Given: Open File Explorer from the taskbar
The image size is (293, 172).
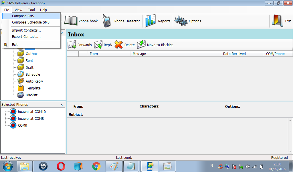Looking at the screenshot, I should coord(25,166).
